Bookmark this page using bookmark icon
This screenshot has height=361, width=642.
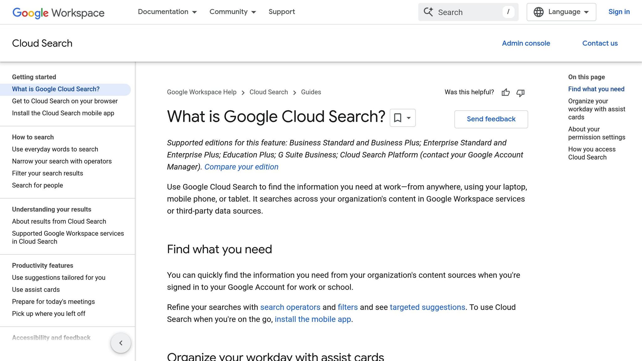pos(397,118)
